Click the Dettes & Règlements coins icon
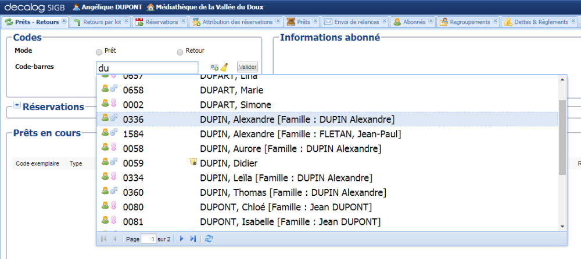The image size is (581, 259). (508, 22)
